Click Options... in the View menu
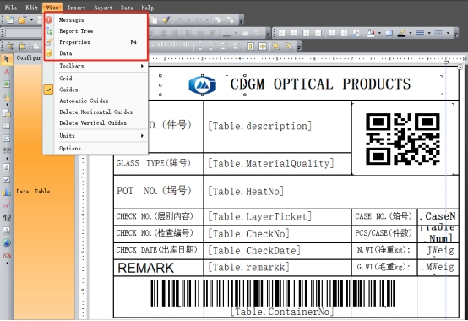468x321 pixels. coord(73,149)
